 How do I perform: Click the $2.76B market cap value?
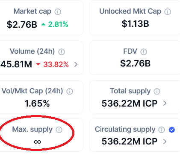(22, 24)
